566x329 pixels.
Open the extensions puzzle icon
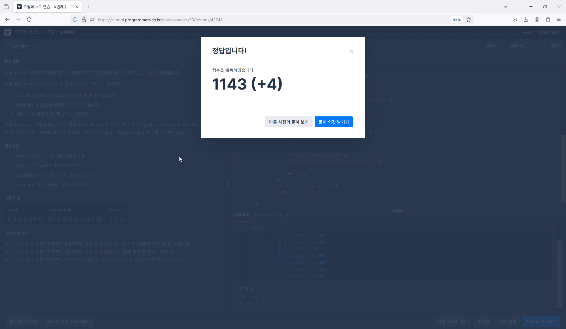548,19
